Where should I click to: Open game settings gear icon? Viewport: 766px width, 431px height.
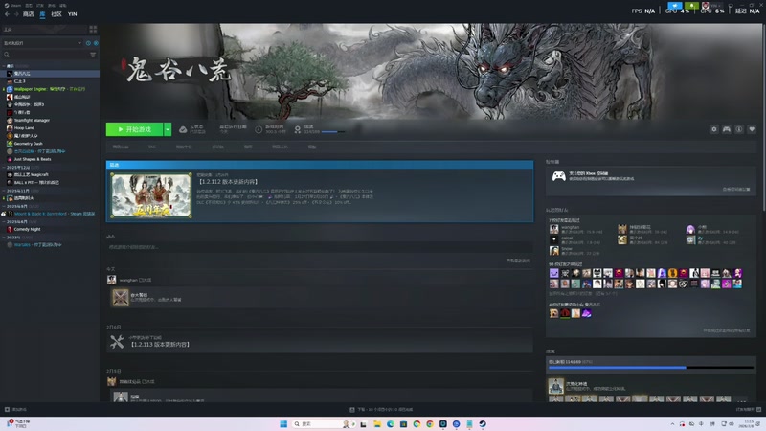tap(713, 129)
